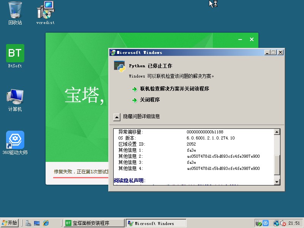Click the red progress bar in installer

[81, 177]
